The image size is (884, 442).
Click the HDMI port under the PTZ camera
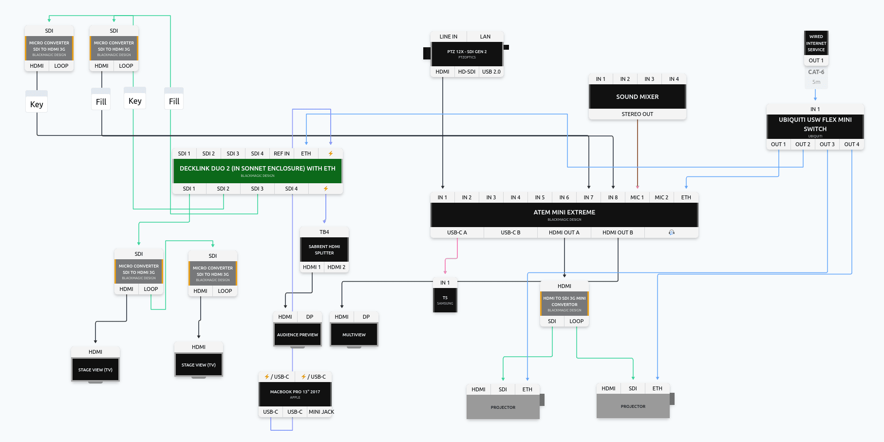tap(443, 72)
